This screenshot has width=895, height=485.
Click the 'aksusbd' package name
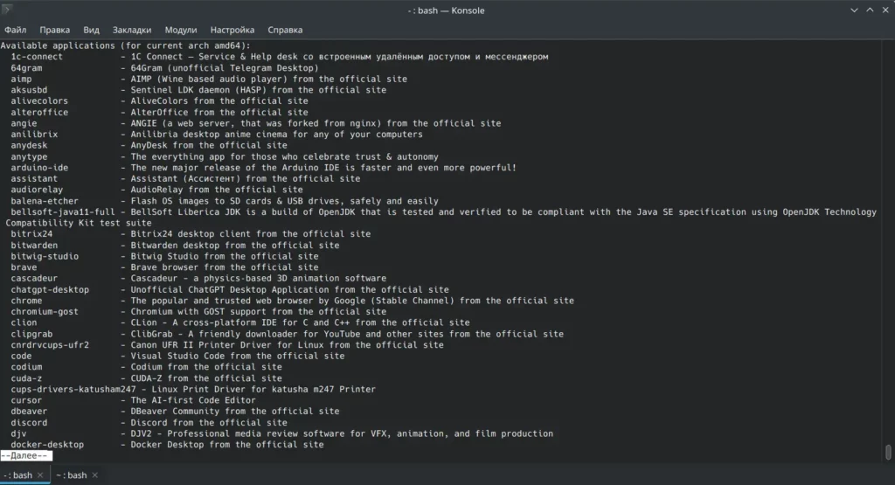(29, 90)
